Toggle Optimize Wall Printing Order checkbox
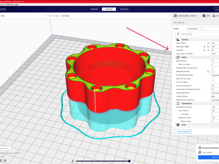This screenshot has height=164, width=219. pos(213,68)
